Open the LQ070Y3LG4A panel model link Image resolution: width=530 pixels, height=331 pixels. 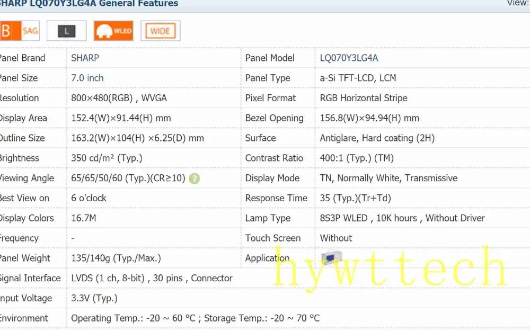click(x=349, y=58)
